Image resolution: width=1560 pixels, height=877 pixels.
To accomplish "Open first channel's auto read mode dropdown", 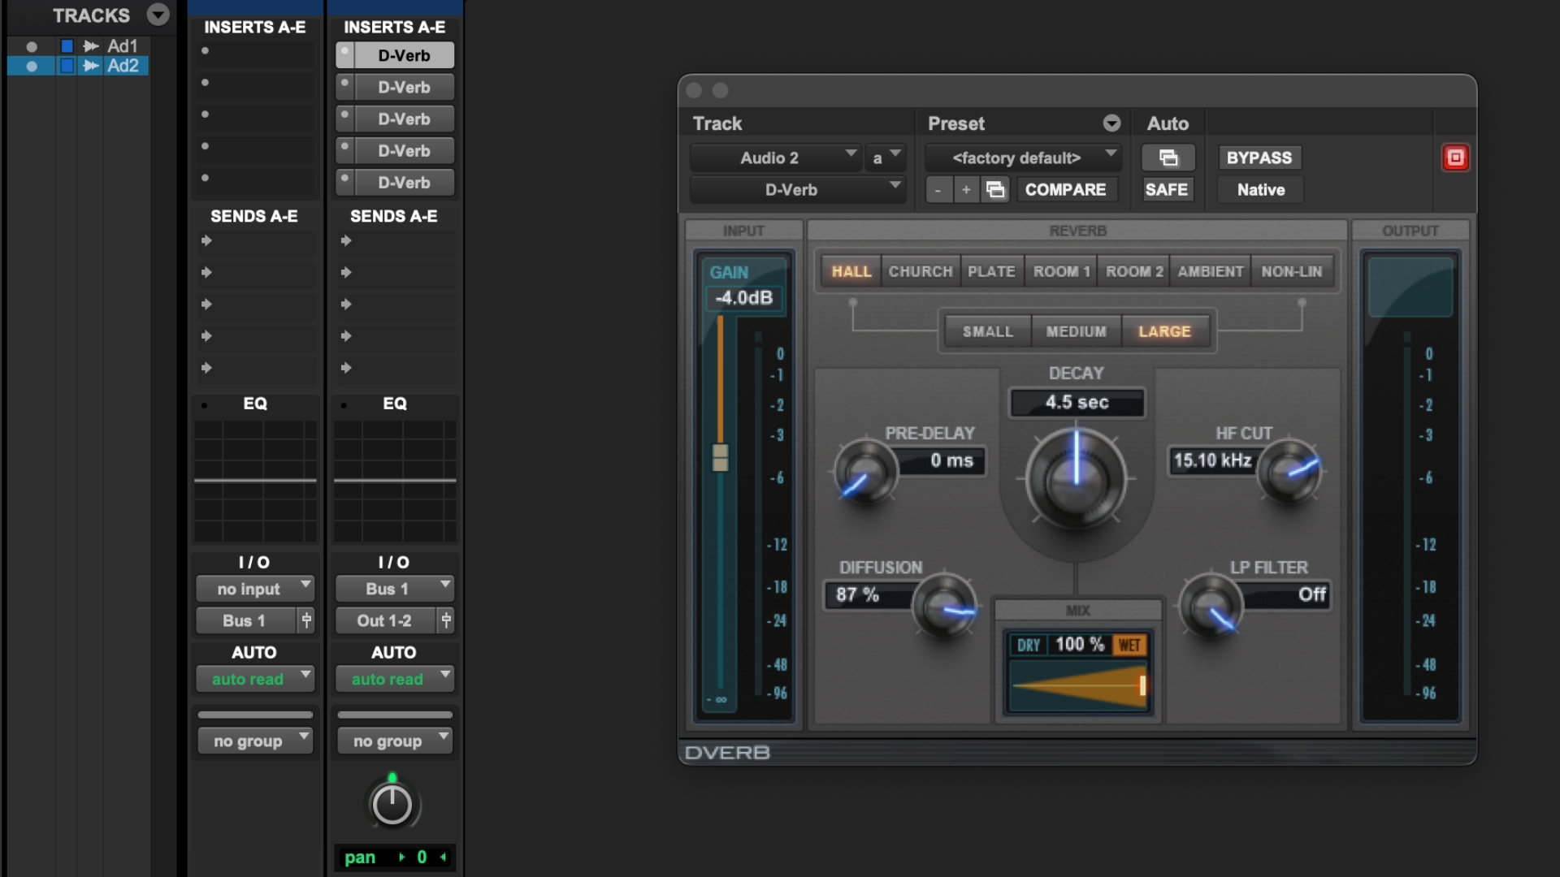I will point(255,679).
